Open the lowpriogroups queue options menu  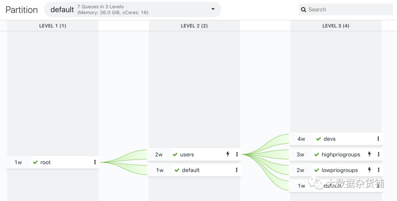378,170
